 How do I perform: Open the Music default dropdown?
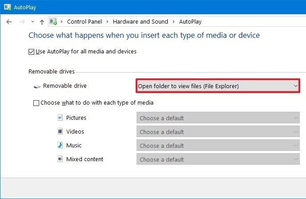click(x=217, y=146)
